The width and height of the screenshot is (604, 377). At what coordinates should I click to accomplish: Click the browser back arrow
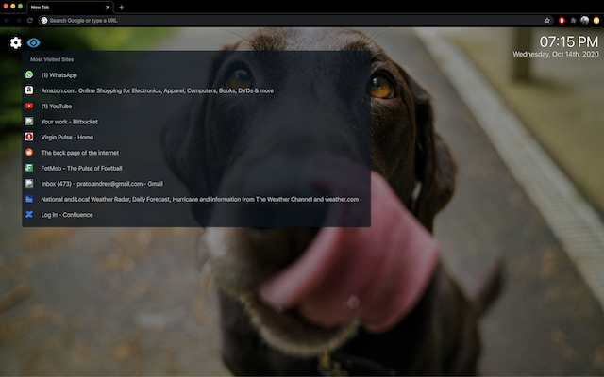click(x=7, y=21)
